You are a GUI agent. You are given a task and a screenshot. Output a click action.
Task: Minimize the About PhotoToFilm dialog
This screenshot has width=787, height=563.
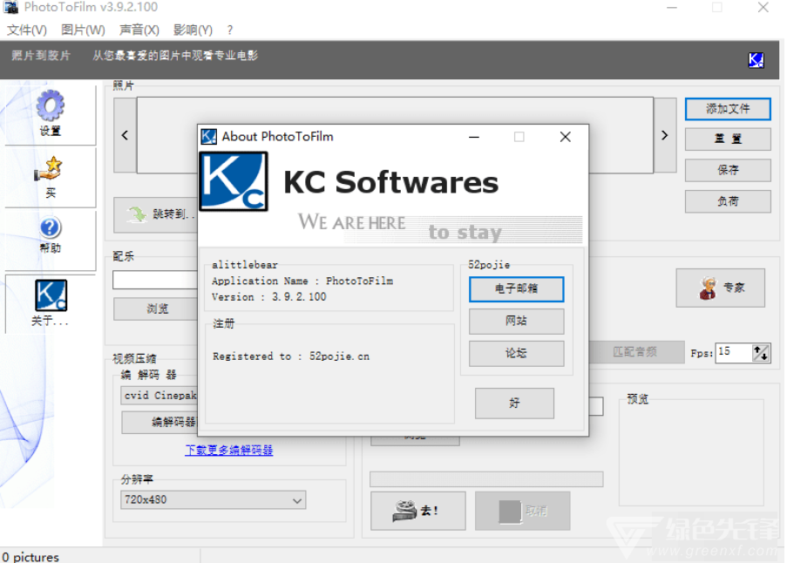pyautogui.click(x=474, y=137)
